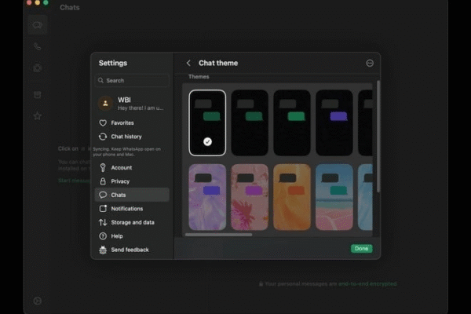Open the Archived box icon in the sidebar
Screen dimensions: 471x314
tap(37, 95)
